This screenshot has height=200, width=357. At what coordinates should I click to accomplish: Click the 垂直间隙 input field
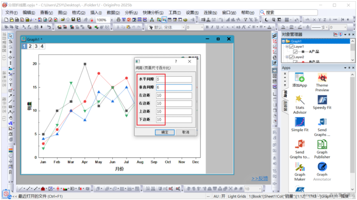pyautogui.click(x=174, y=88)
